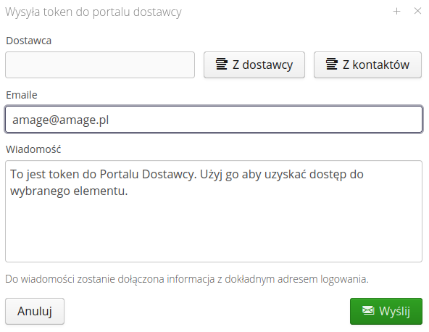Click inside the Wiadomość message textarea
The height and width of the screenshot is (332, 429).
[214, 211]
